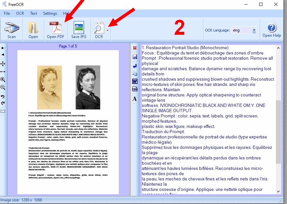
Task: Click the down arrow of the text scrollbar
Action: click(x=278, y=191)
